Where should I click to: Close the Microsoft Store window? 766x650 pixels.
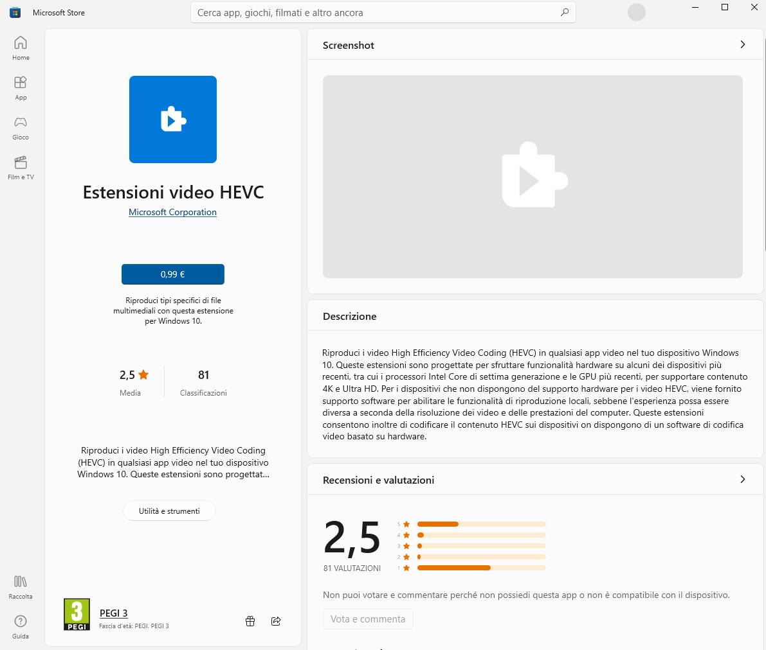click(x=754, y=7)
